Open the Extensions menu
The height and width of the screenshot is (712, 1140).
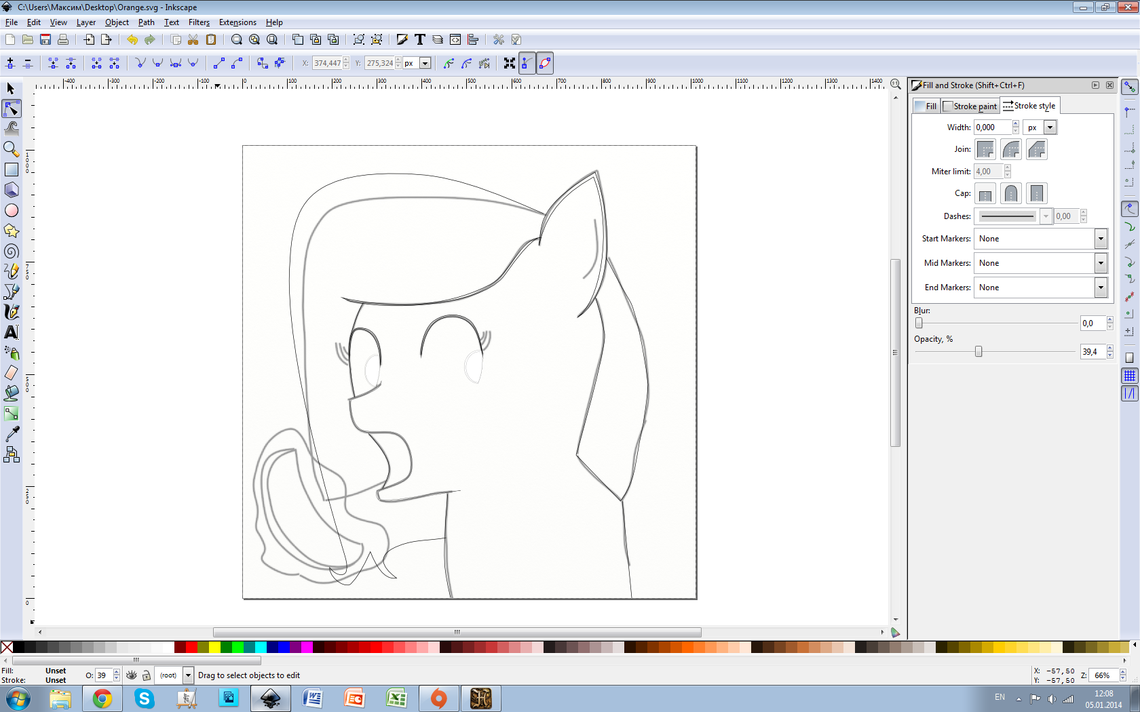click(x=237, y=22)
